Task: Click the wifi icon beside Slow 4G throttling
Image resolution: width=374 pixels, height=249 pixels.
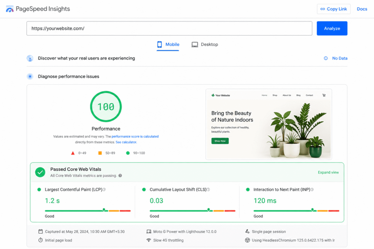Action: 149,240
